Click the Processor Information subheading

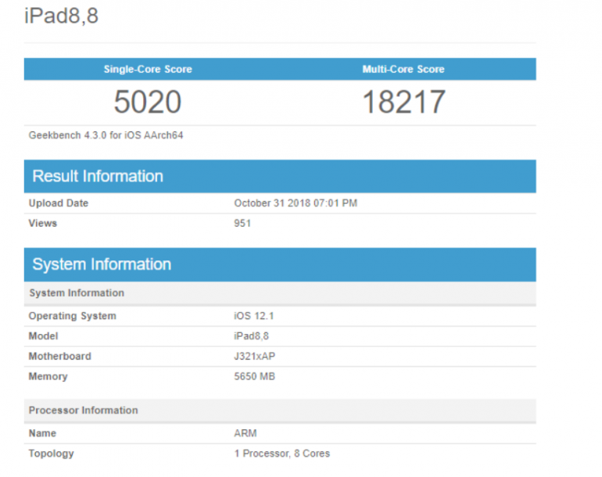pyautogui.click(x=84, y=411)
